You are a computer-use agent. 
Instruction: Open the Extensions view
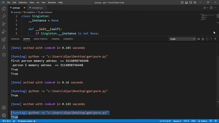pos(4,39)
